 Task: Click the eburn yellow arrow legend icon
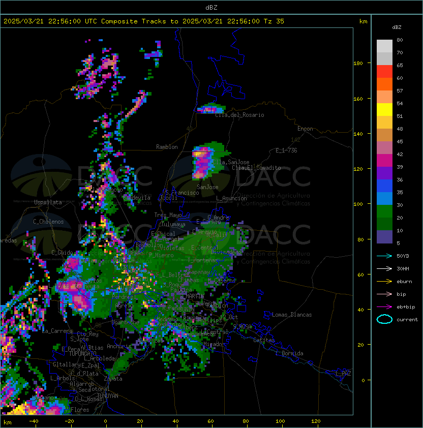coord(384,282)
